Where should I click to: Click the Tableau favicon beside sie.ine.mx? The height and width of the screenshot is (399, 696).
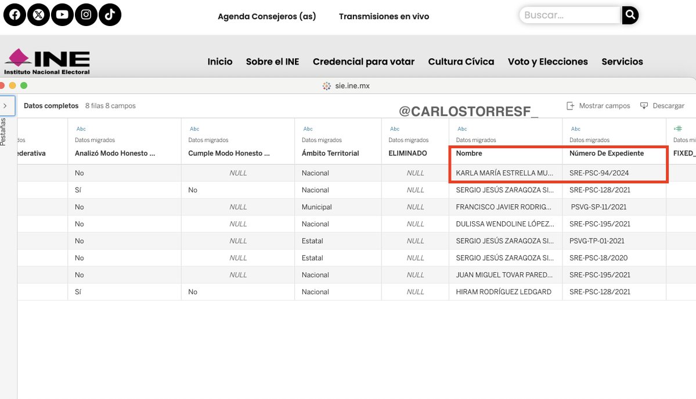[x=327, y=86]
